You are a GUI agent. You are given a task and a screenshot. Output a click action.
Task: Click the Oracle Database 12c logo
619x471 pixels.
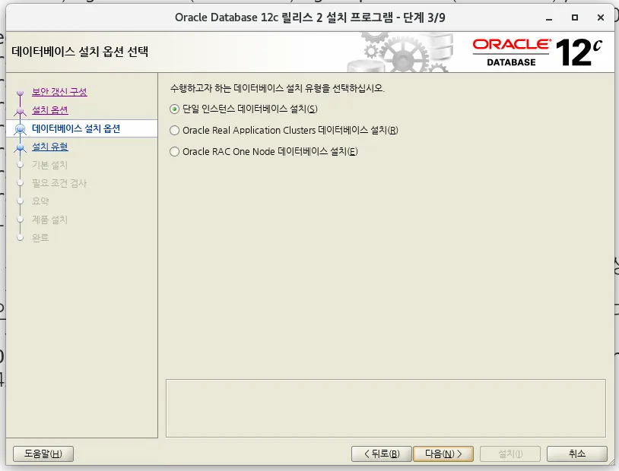tap(538, 52)
